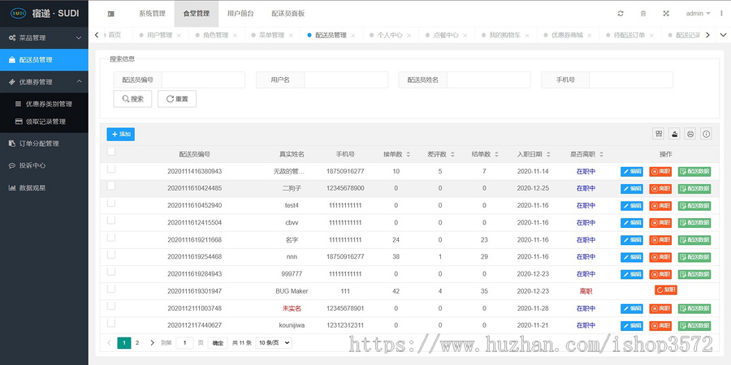Open the 10条/页 page size dropdown
Viewport: 731px width, 365px height.
pos(274,342)
